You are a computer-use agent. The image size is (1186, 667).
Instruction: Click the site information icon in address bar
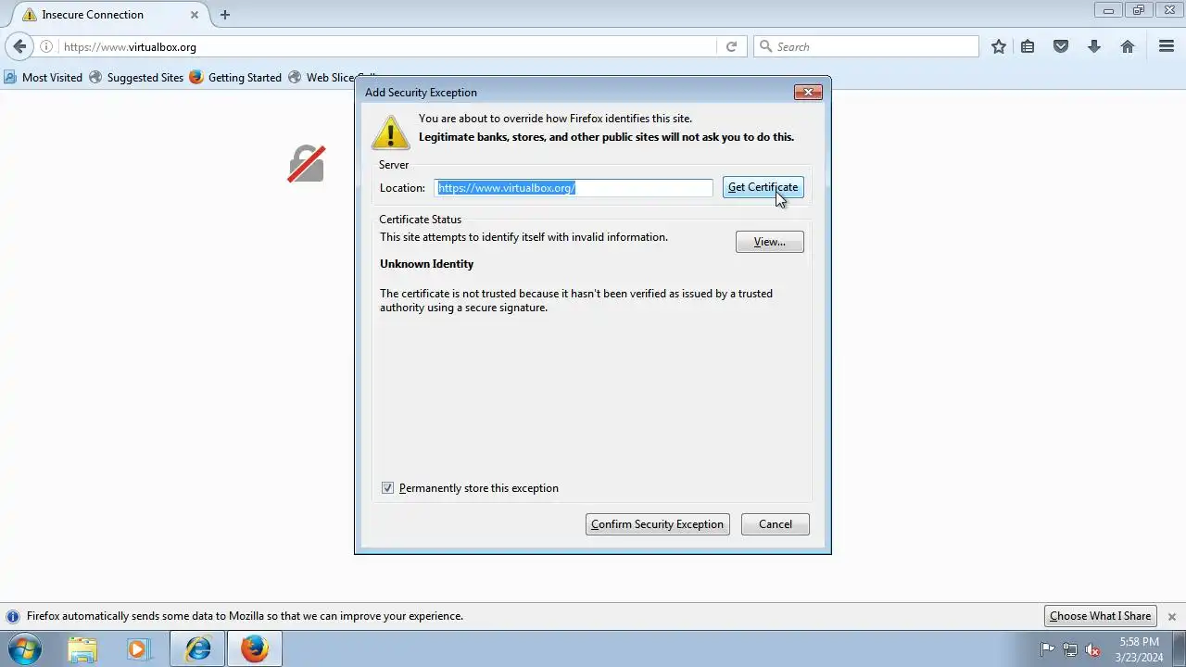[46, 46]
